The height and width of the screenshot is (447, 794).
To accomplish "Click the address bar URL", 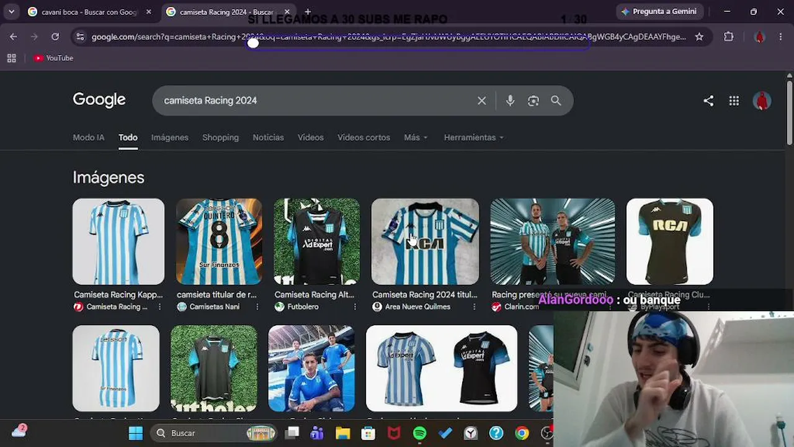I will point(388,37).
